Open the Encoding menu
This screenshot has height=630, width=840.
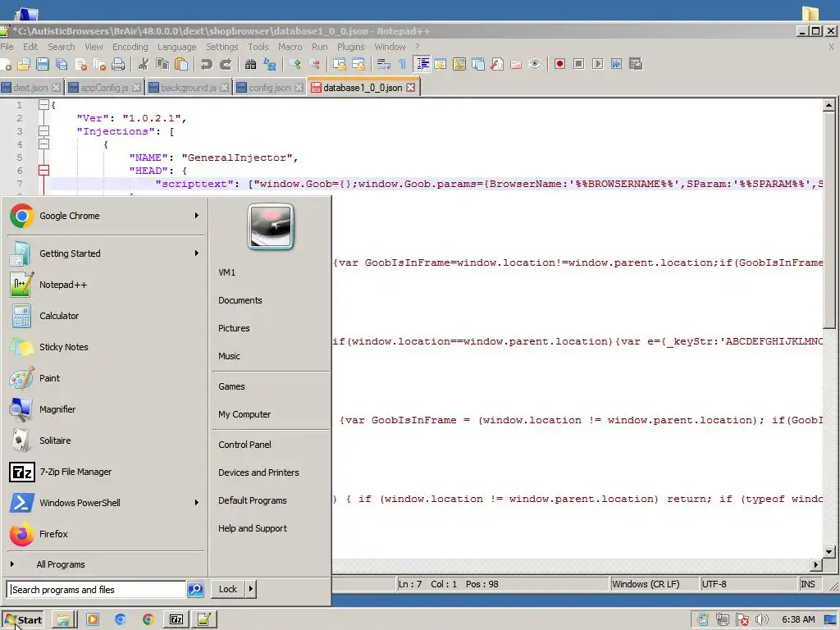pos(130,47)
